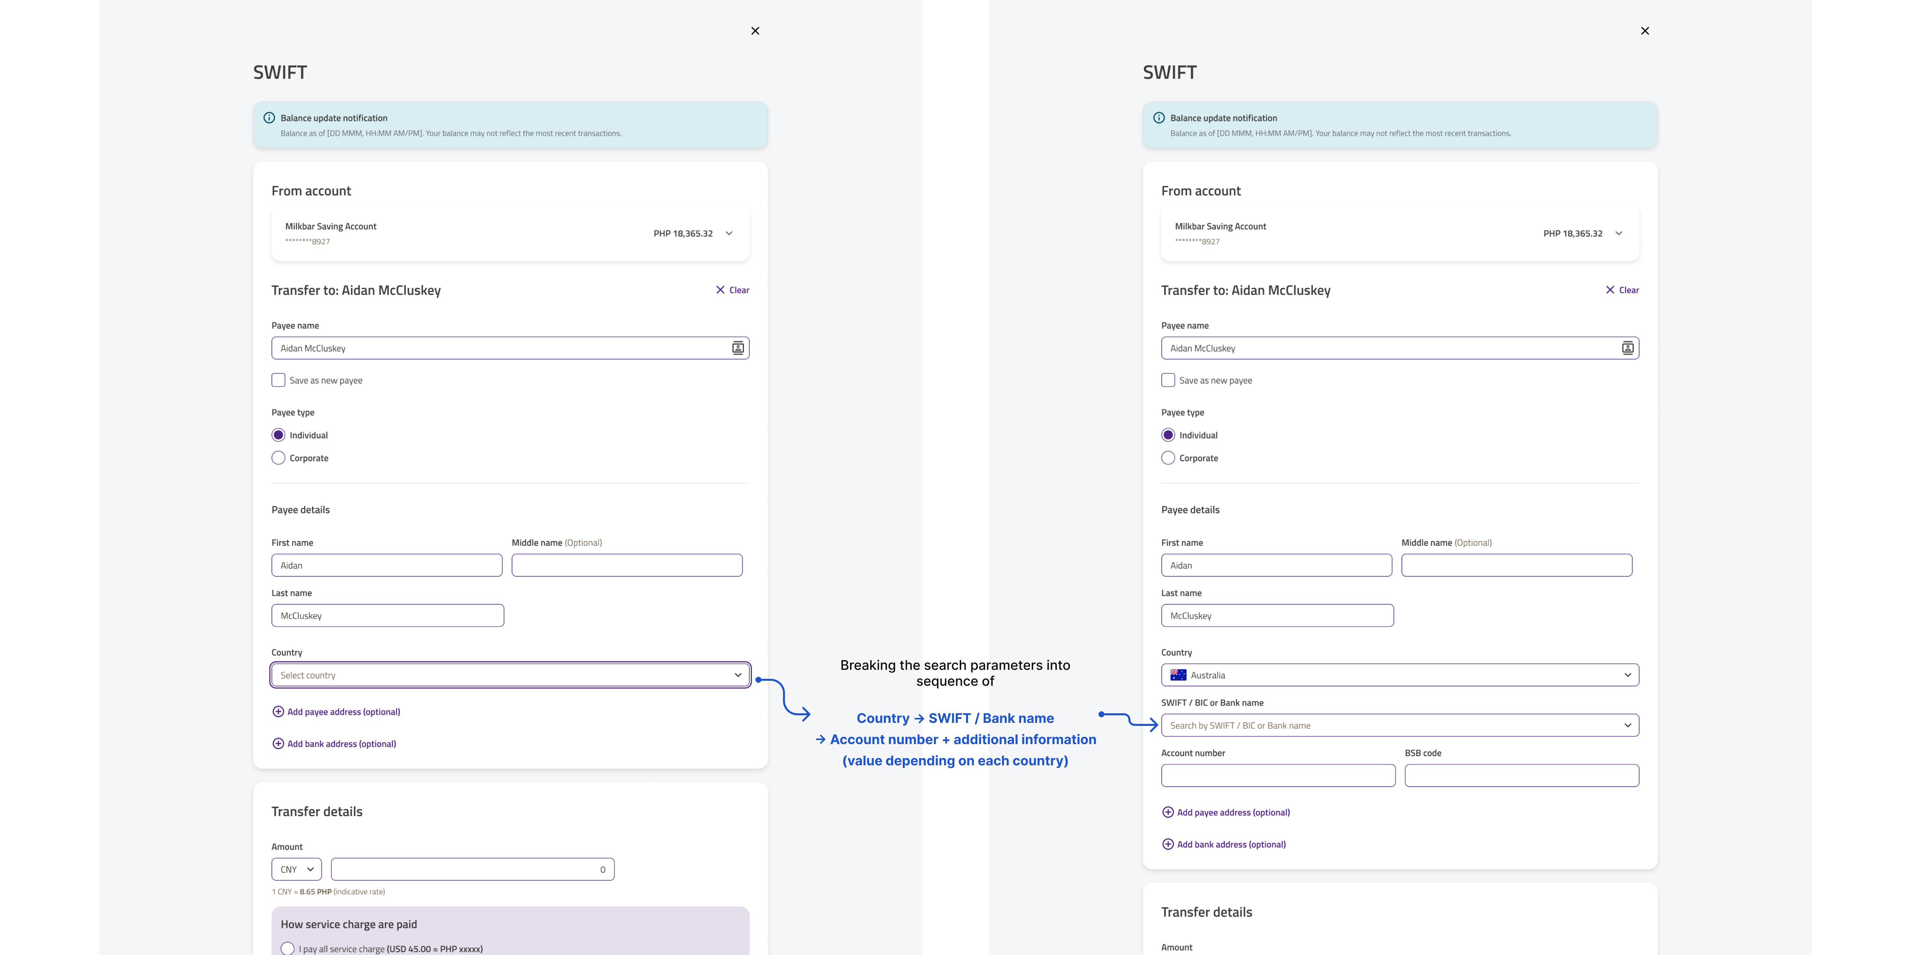Clear the transfer payee in left form
Image resolution: width=1911 pixels, height=955 pixels.
tap(732, 290)
